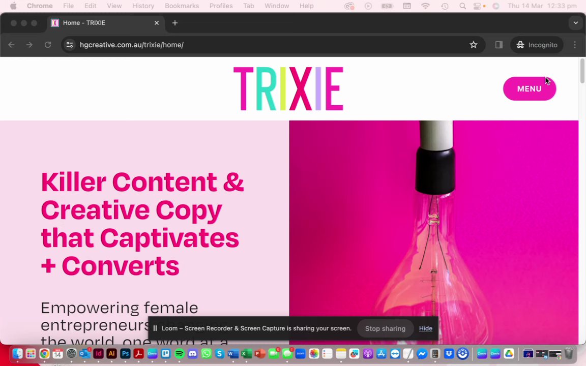
Task: Open the Window menu
Action: (x=277, y=6)
